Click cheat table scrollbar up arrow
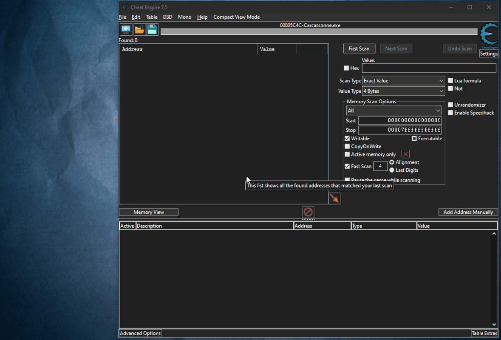Image resolution: width=501 pixels, height=340 pixels. point(494,234)
